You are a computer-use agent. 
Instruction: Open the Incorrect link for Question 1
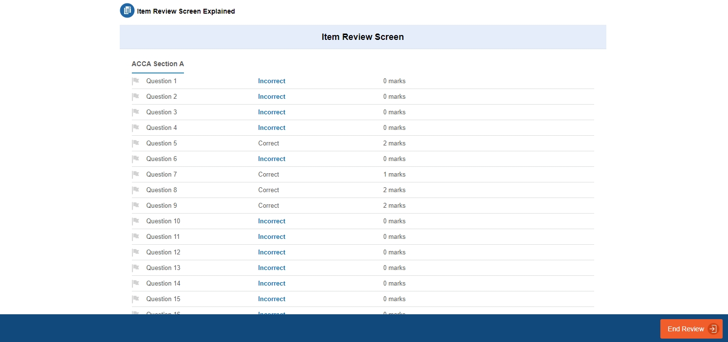pyautogui.click(x=272, y=81)
